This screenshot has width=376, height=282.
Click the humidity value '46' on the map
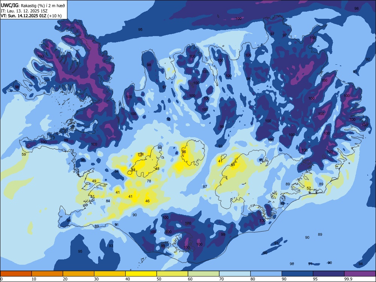[x=147, y=201]
